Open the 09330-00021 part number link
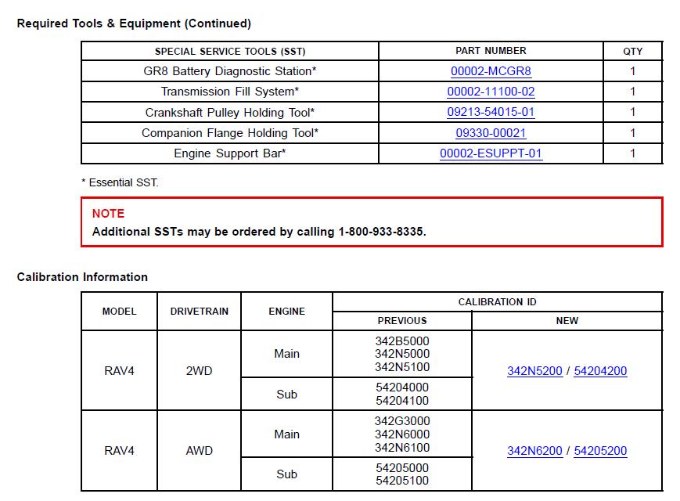680x501 pixels. pos(491,133)
